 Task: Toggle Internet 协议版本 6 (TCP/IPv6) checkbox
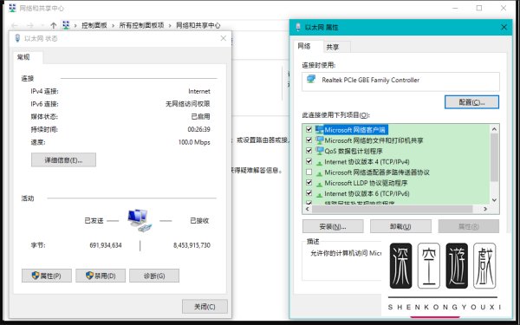click(309, 193)
